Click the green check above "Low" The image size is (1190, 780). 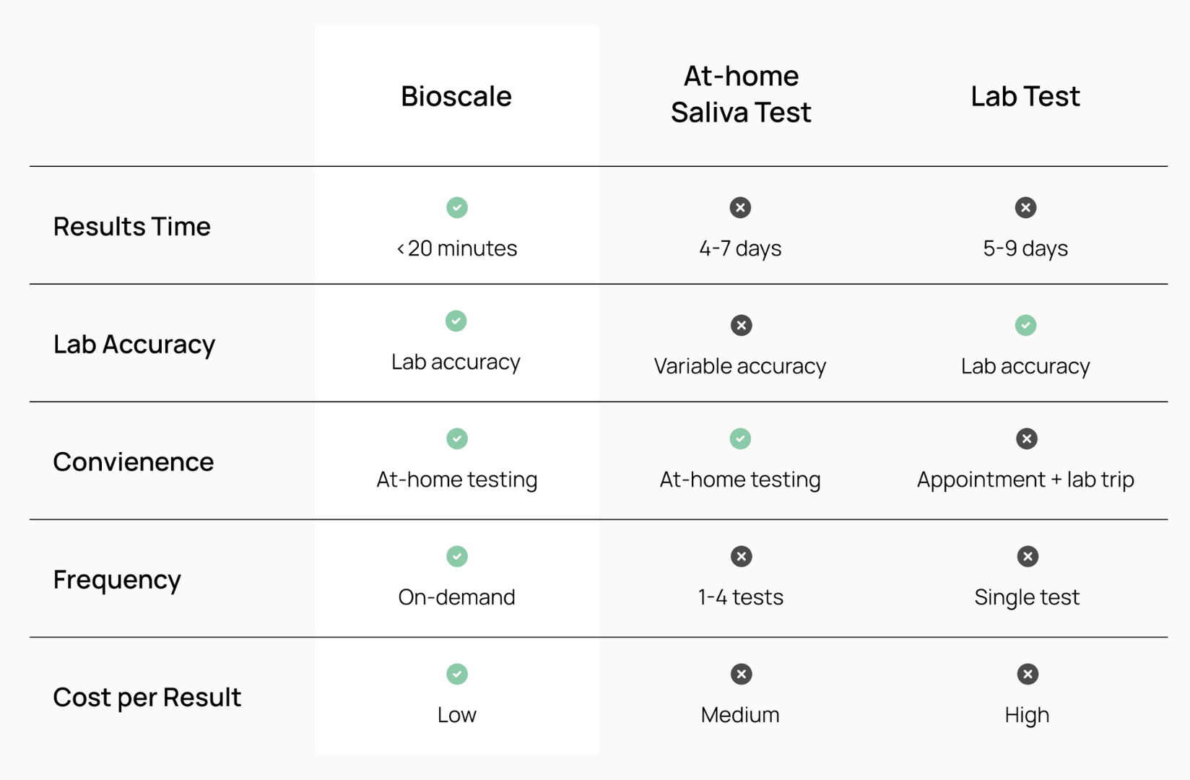click(456, 674)
